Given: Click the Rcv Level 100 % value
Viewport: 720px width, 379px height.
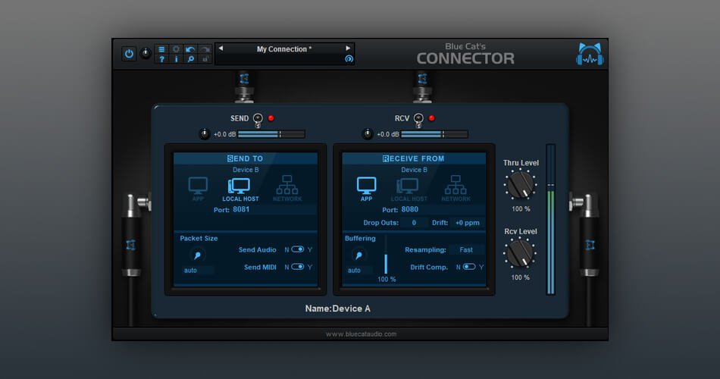Looking at the screenshot, I should (521, 278).
